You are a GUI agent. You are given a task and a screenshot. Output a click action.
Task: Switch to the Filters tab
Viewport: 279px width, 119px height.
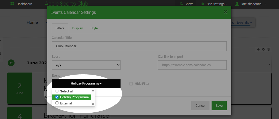(60, 28)
